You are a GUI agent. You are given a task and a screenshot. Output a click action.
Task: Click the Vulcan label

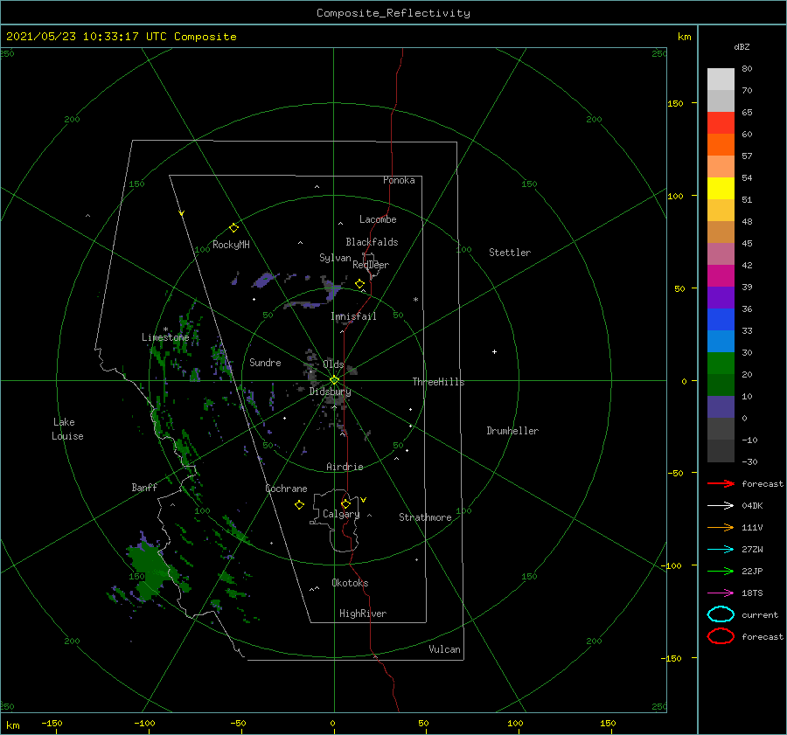[x=444, y=649]
